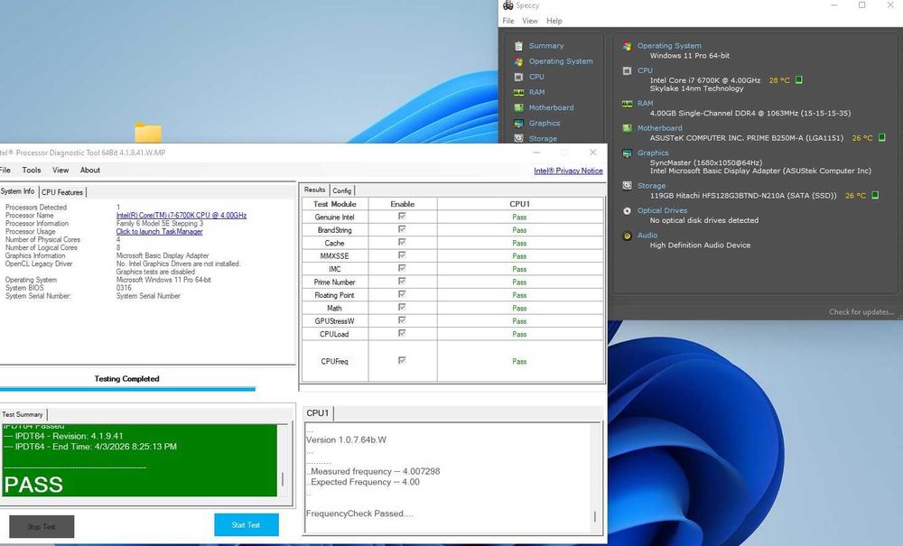Click the Motherboard icon in Speccy sidebar

pos(518,107)
